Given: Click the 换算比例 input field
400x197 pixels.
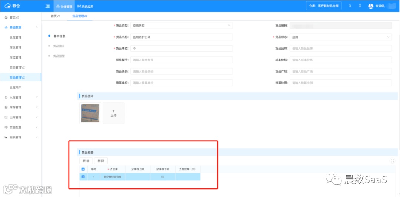Looking at the screenshot, I should (x=341, y=83).
